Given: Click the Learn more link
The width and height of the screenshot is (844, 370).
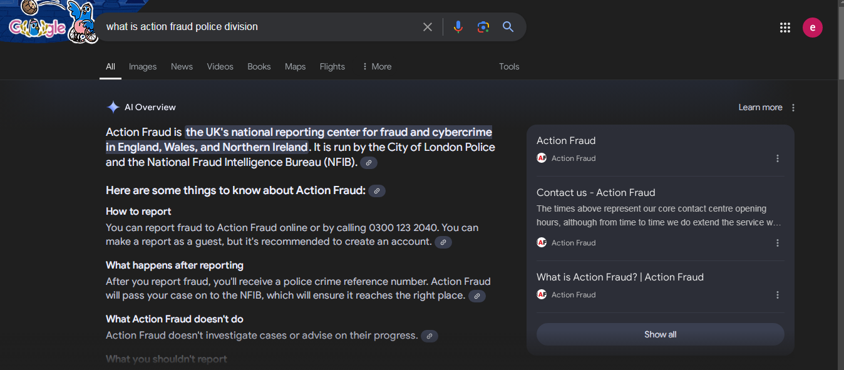Looking at the screenshot, I should [x=760, y=108].
